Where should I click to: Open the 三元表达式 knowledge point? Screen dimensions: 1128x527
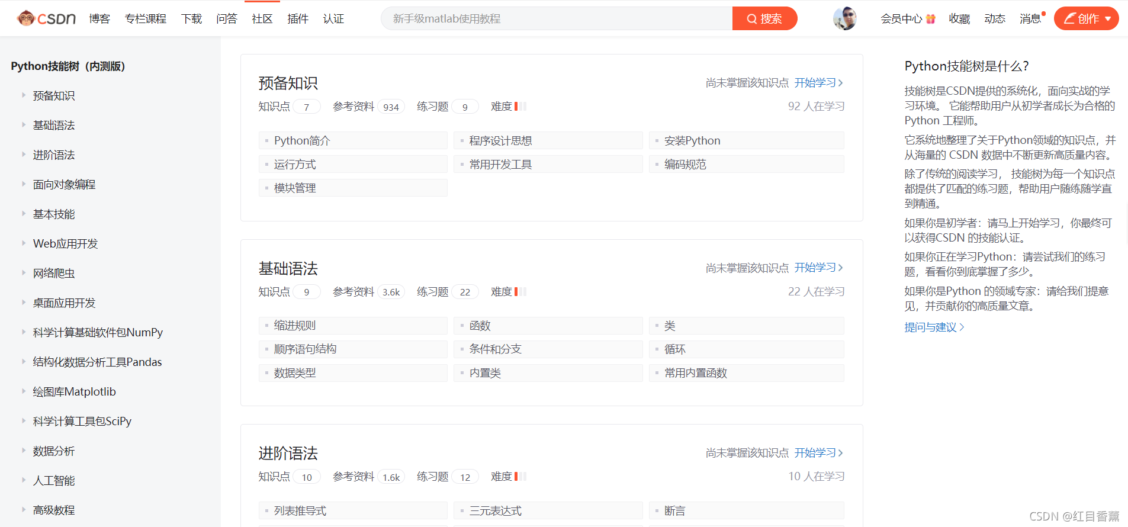[548, 510]
